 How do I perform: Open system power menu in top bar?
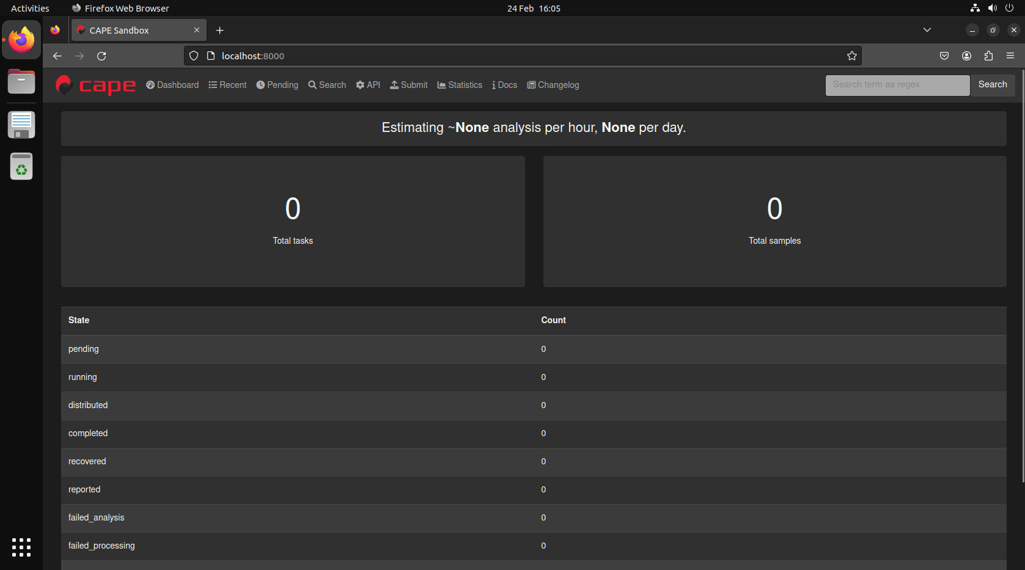(1009, 8)
